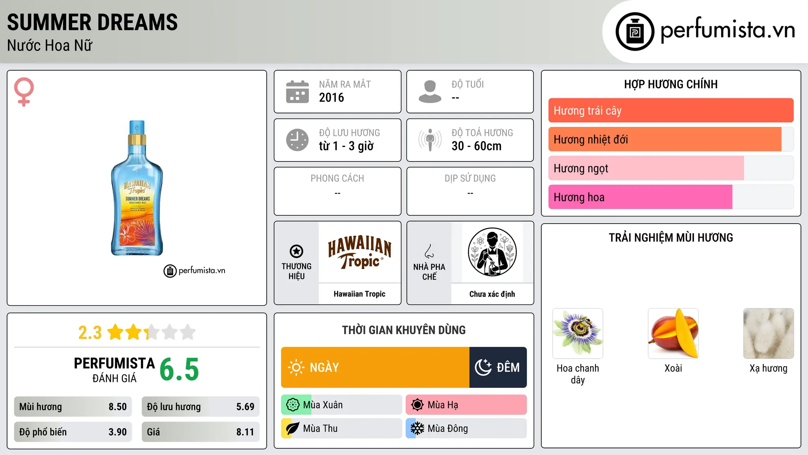This screenshot has width=808, height=455.
Task: Click the sun icon for Mùa Hạ
Action: [417, 405]
